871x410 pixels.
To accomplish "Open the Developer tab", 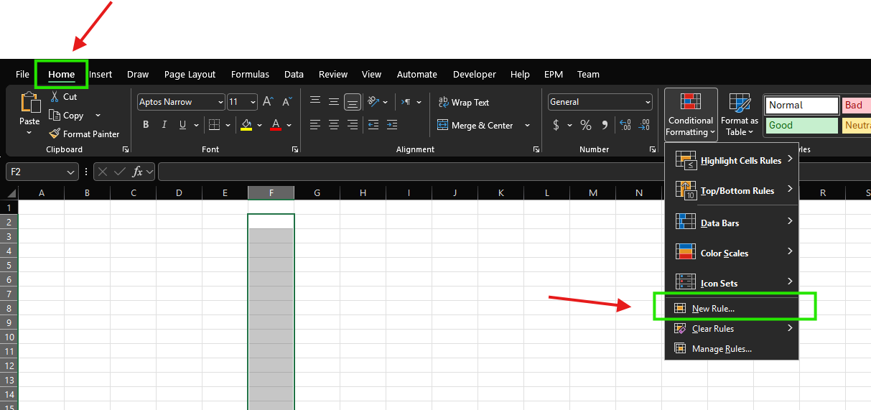I will tap(474, 74).
